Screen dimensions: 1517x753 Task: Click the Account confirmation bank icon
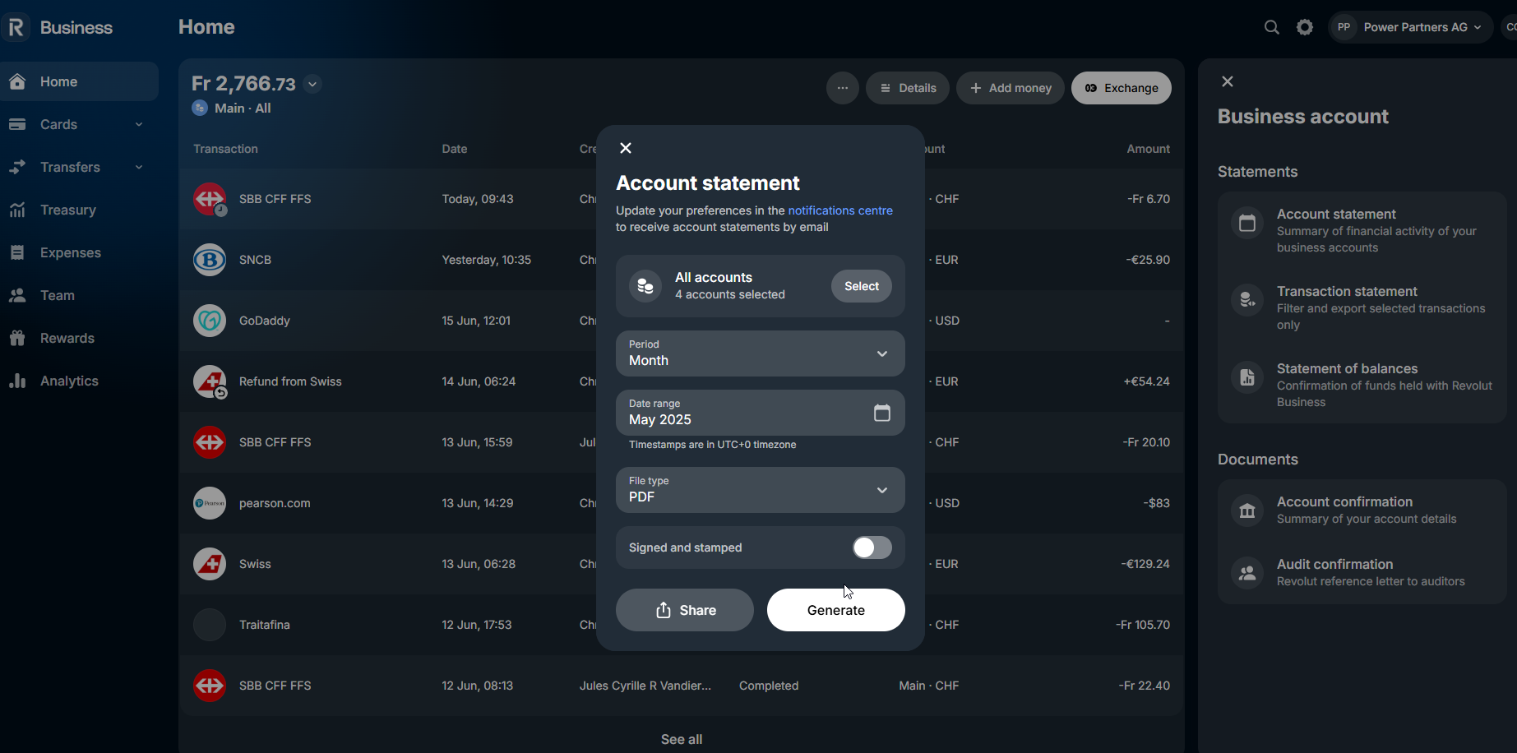click(x=1247, y=510)
